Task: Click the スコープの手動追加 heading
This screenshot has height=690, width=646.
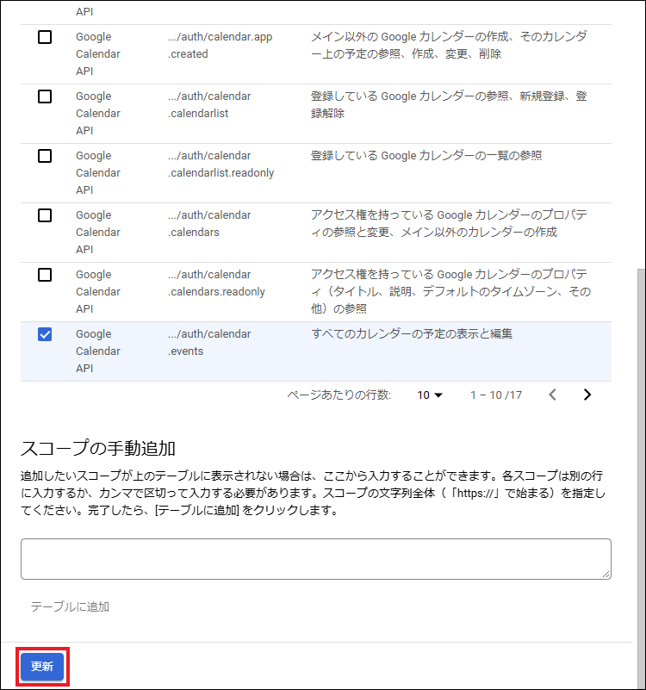Action: pos(98,448)
